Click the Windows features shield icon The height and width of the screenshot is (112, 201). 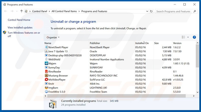coord(5,33)
